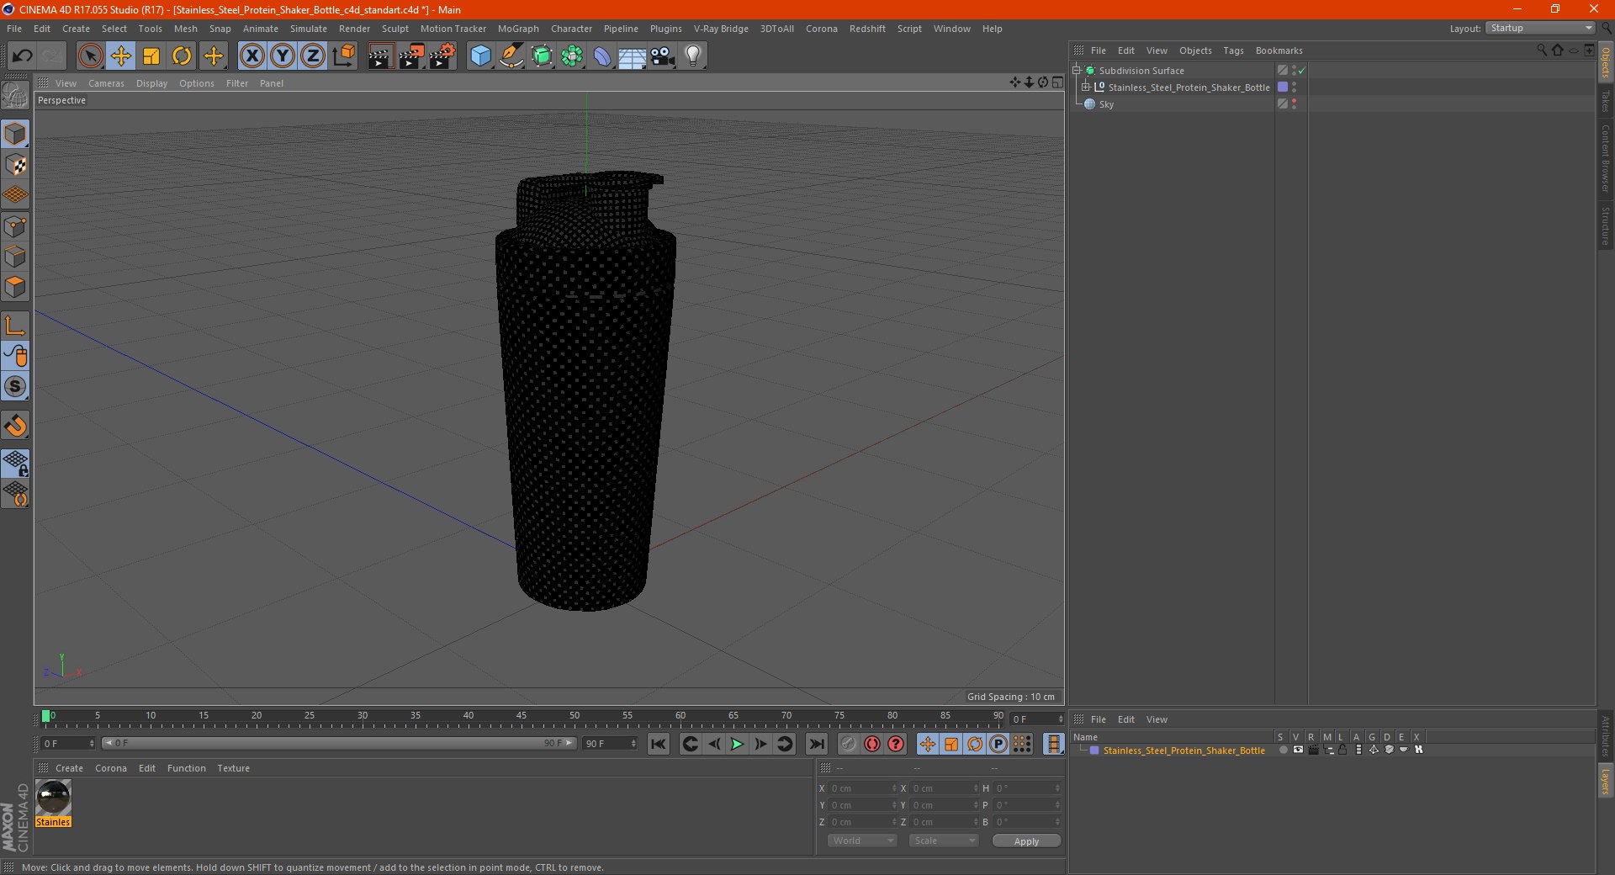Viewport: 1615px width, 875px height.
Task: Toggle coordinate system icon
Action: 343,56
